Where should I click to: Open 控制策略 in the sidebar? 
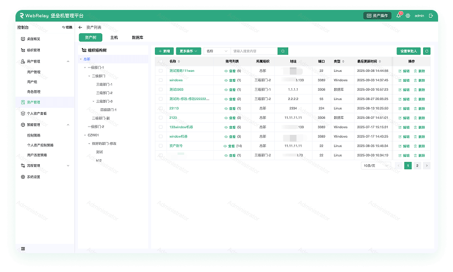point(34,135)
